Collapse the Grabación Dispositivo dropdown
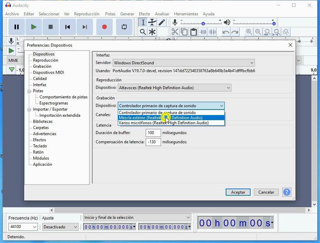This screenshot has width=320, height=243. (x=171, y=106)
